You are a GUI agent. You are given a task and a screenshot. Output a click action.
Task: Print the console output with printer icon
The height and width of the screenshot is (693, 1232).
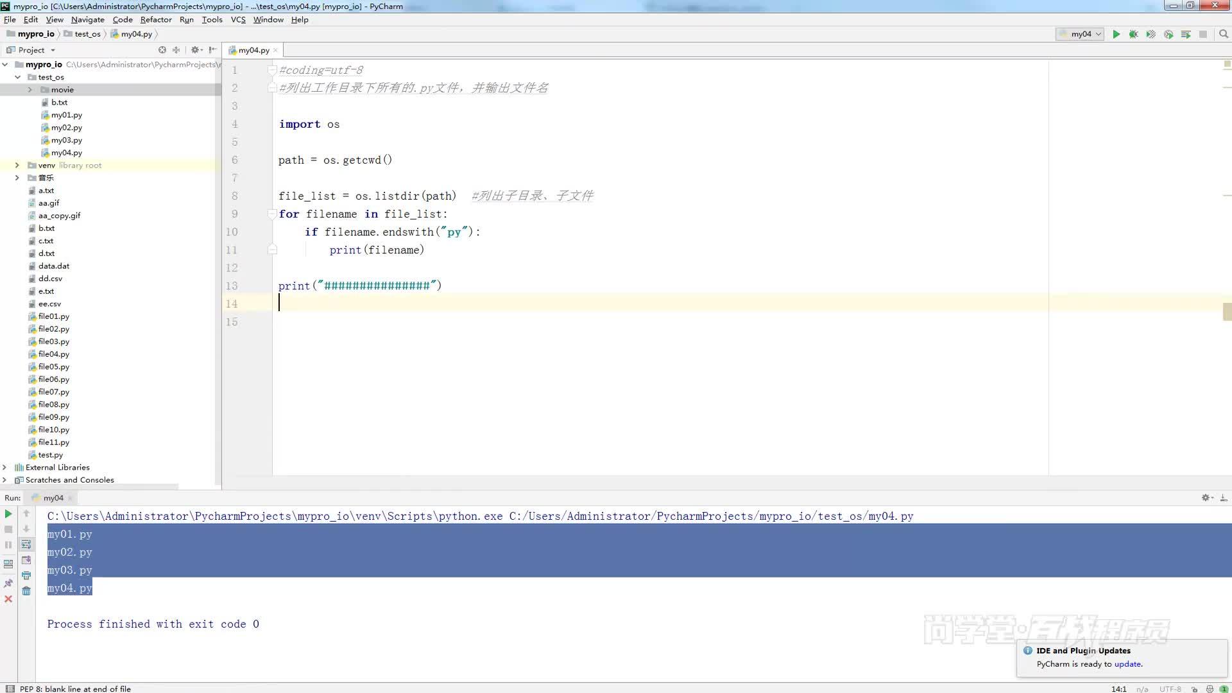(x=26, y=576)
